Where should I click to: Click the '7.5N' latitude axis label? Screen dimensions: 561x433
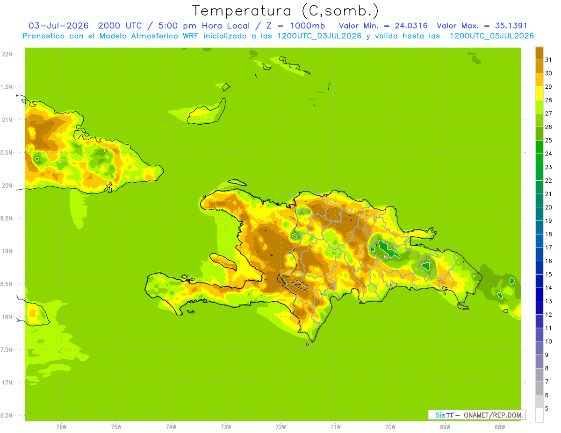click(7, 350)
